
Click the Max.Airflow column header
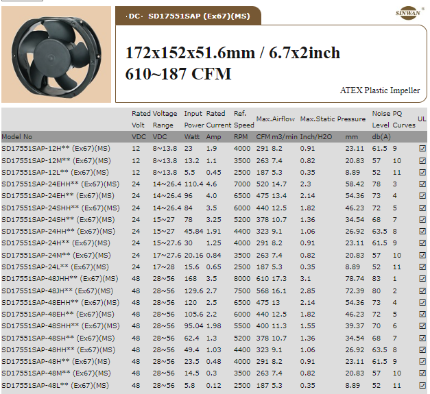276,119
